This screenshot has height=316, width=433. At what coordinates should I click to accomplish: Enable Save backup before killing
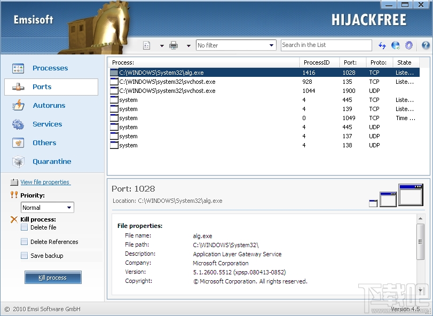(x=23, y=256)
